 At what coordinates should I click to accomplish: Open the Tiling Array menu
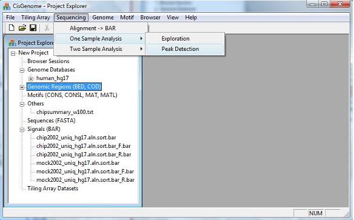point(35,18)
